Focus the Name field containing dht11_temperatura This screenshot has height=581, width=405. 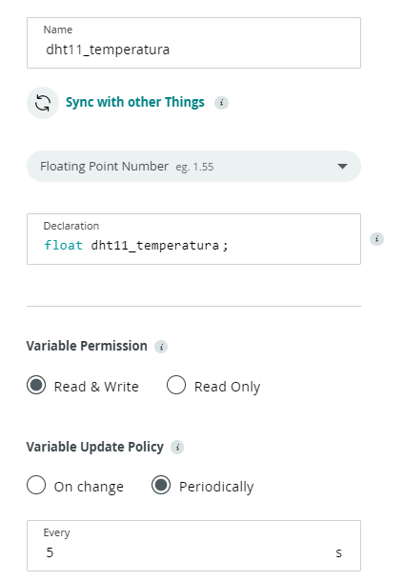click(x=193, y=43)
